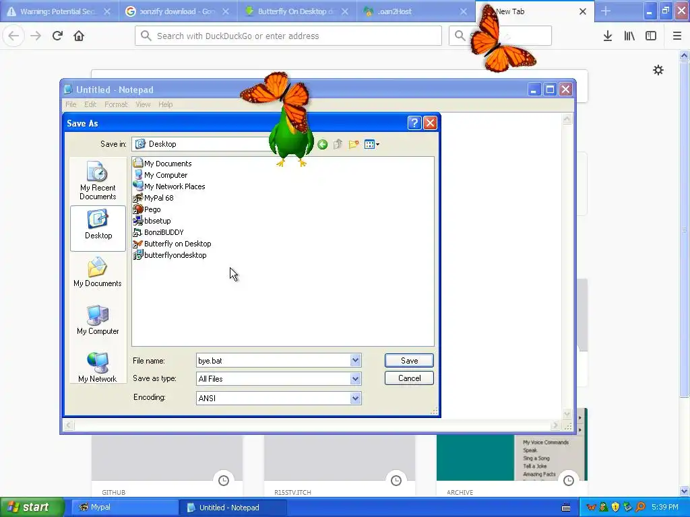Open the R15STV.ITCH top site tile
Screen dimensions: 690x517
coord(340,464)
